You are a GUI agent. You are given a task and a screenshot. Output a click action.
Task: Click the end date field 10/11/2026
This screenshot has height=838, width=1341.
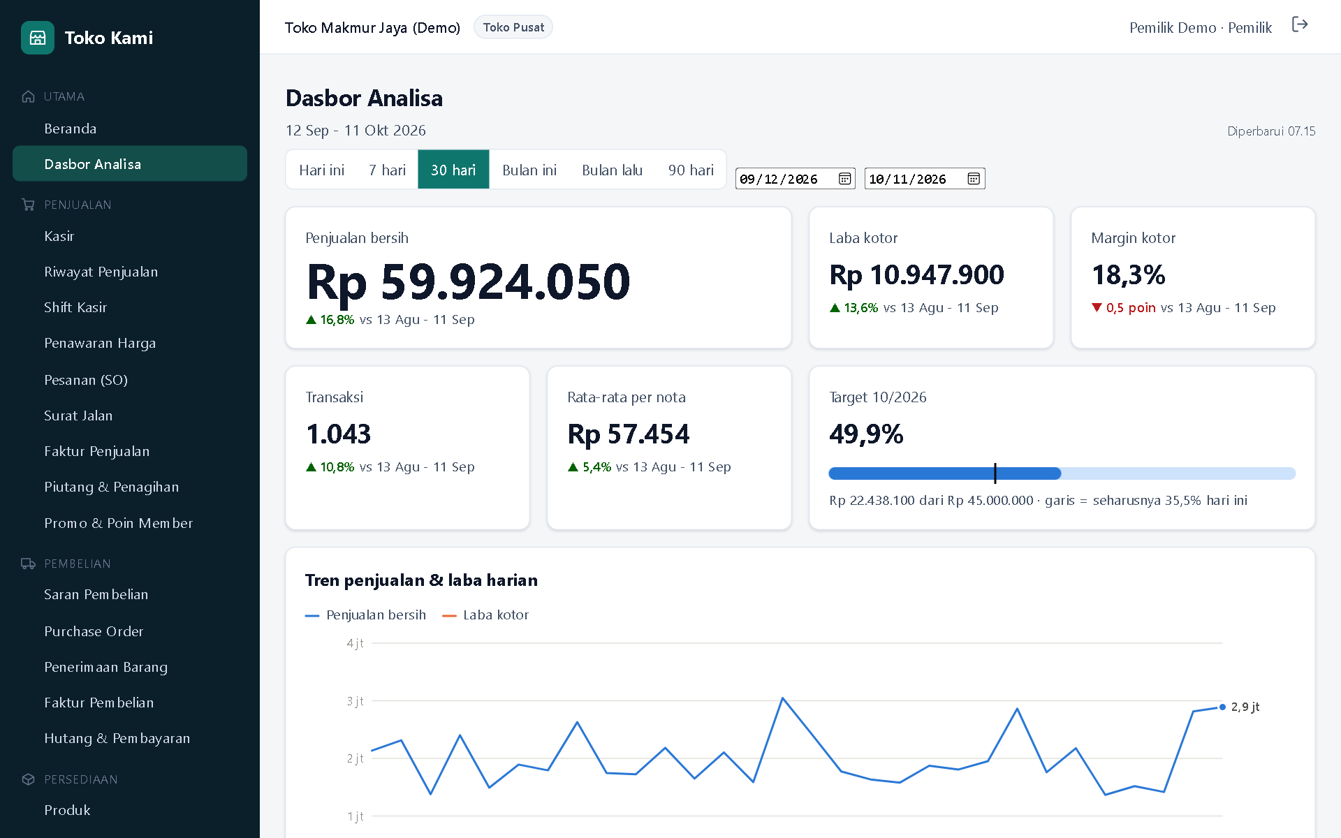925,179
